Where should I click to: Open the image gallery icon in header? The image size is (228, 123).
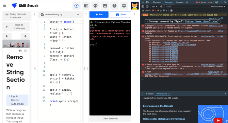point(105,6)
